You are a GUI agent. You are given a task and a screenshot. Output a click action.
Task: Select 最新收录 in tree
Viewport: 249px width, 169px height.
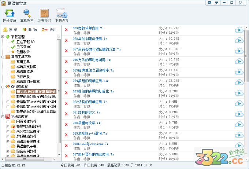click(23, 52)
